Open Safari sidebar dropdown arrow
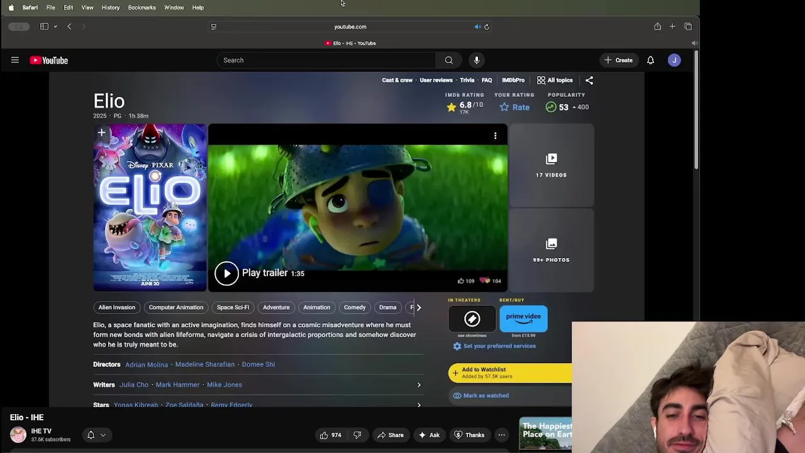Image resolution: width=805 pixels, height=453 pixels. pos(55,26)
